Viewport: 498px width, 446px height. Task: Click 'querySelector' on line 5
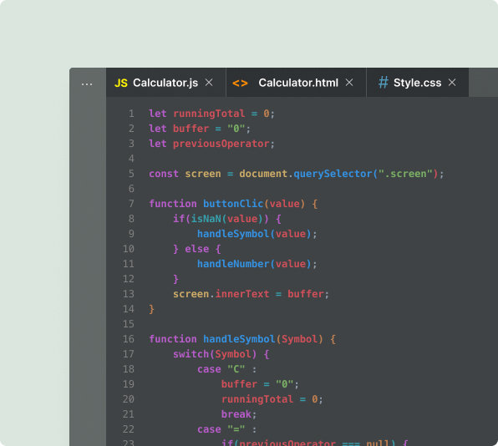333,174
